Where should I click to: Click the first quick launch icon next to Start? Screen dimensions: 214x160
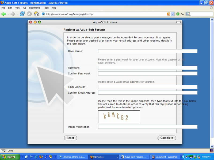point(26,157)
